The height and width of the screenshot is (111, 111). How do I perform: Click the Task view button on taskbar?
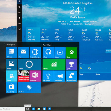[x=28, y=109]
